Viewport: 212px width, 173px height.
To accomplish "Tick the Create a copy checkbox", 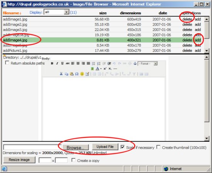I will [73, 160].
